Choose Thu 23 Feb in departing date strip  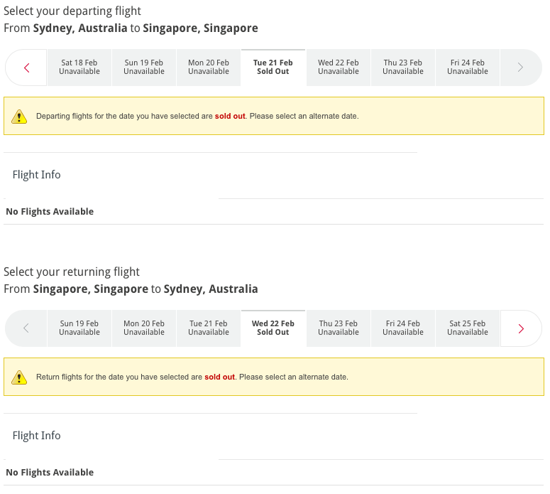(402, 68)
